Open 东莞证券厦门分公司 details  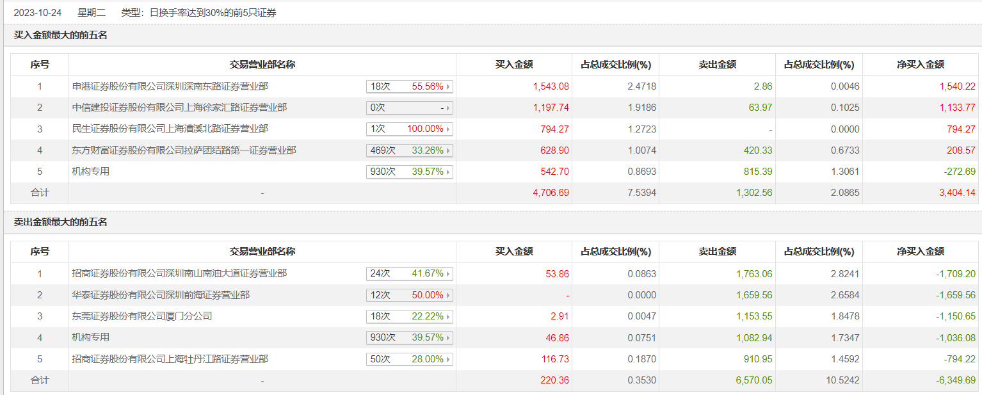click(x=141, y=316)
